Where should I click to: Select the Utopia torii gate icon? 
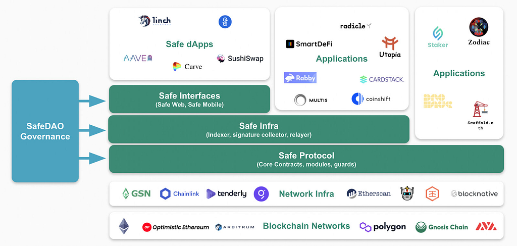click(x=390, y=43)
